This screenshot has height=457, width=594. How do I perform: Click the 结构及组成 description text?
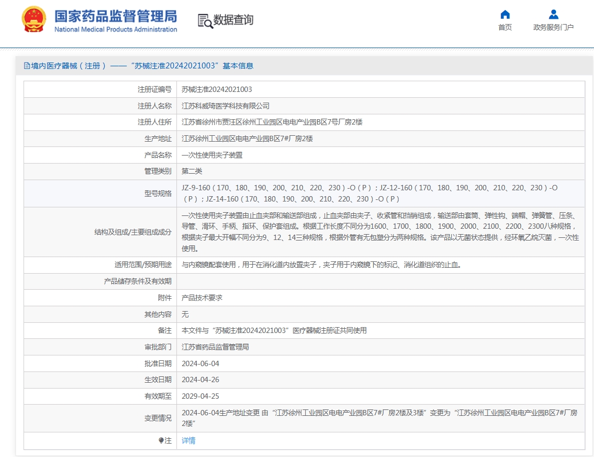click(380, 232)
